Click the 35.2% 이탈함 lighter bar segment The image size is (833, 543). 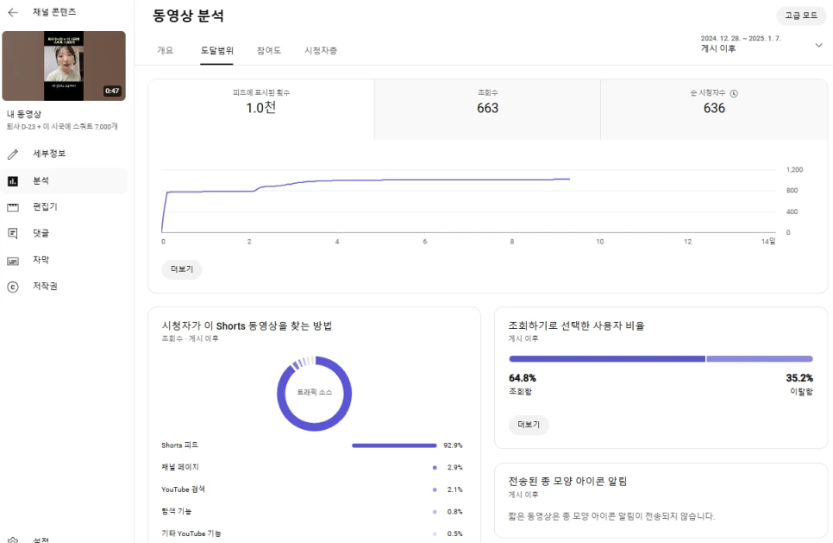click(760, 359)
